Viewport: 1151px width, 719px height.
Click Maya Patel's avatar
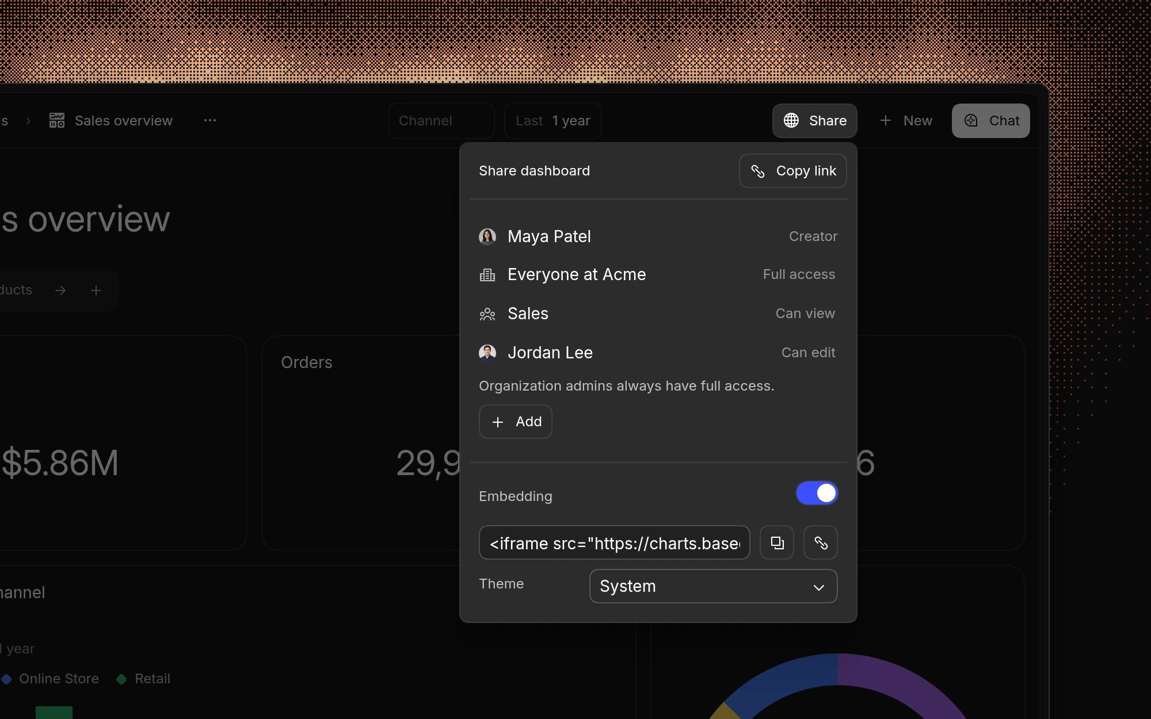(487, 236)
